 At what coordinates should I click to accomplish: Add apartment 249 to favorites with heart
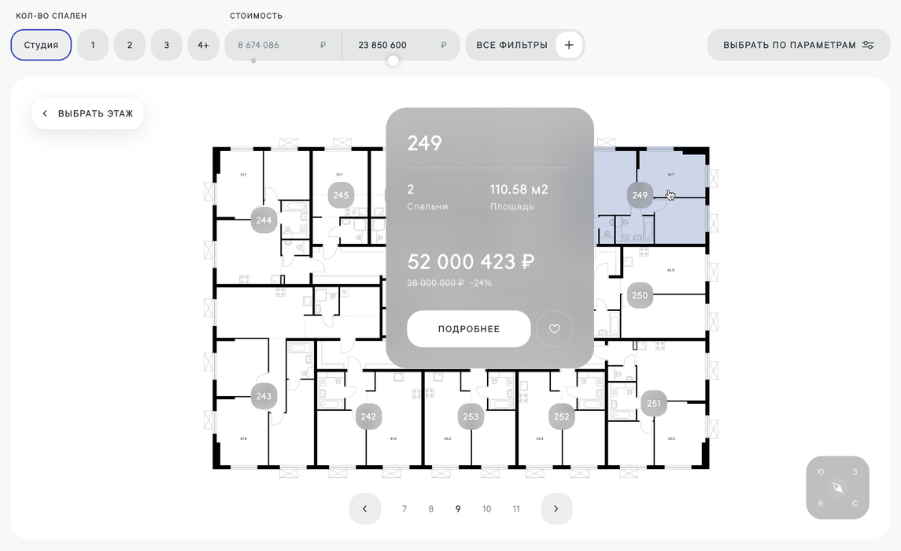coord(555,329)
